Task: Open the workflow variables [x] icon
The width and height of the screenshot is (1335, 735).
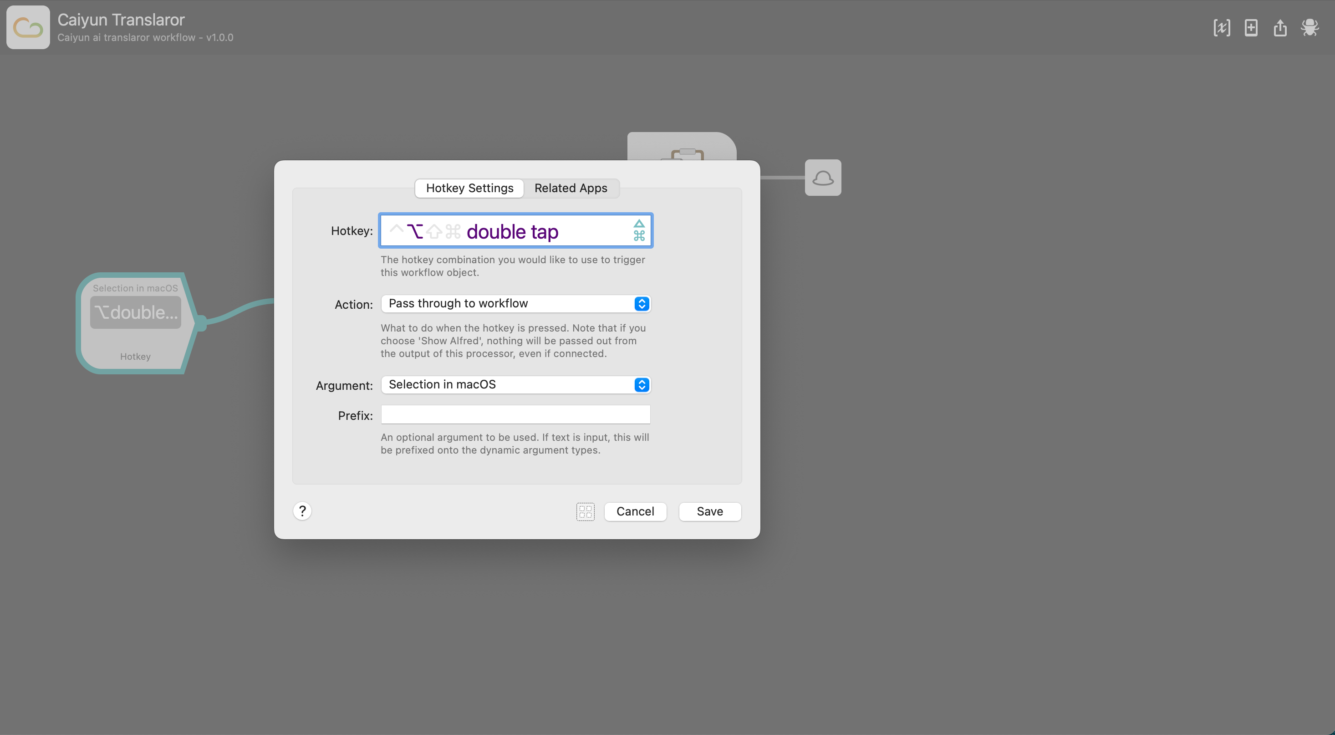Action: (x=1222, y=27)
